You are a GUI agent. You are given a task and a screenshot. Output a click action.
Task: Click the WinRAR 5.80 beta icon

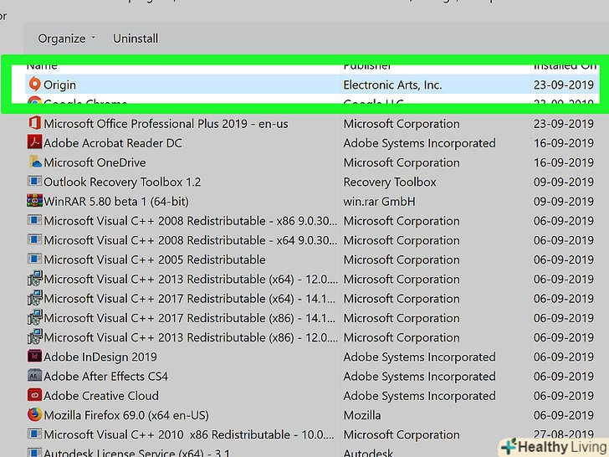coord(34,202)
